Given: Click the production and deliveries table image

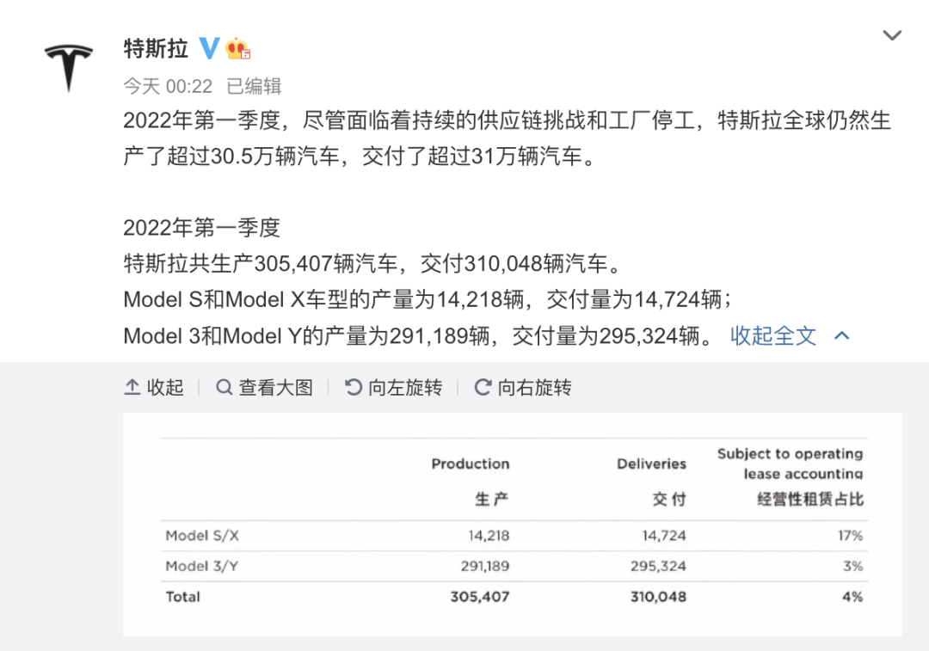Looking at the screenshot, I should click(x=513, y=525).
